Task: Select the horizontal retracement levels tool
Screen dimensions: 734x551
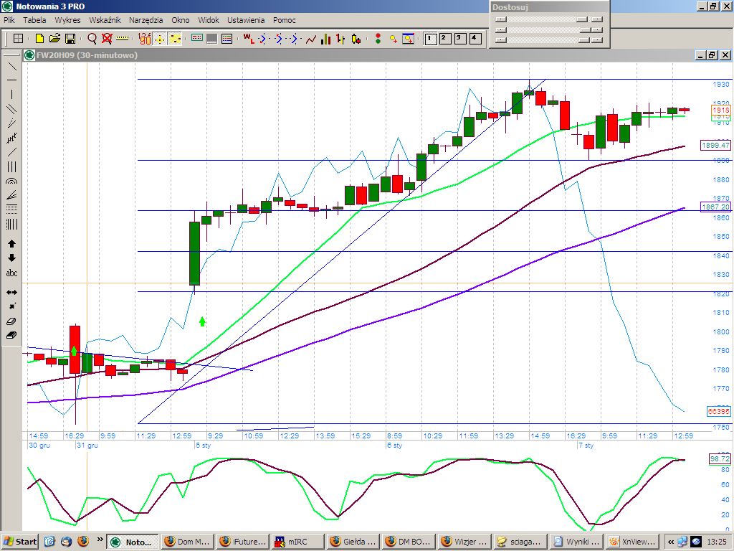Action: [x=11, y=209]
